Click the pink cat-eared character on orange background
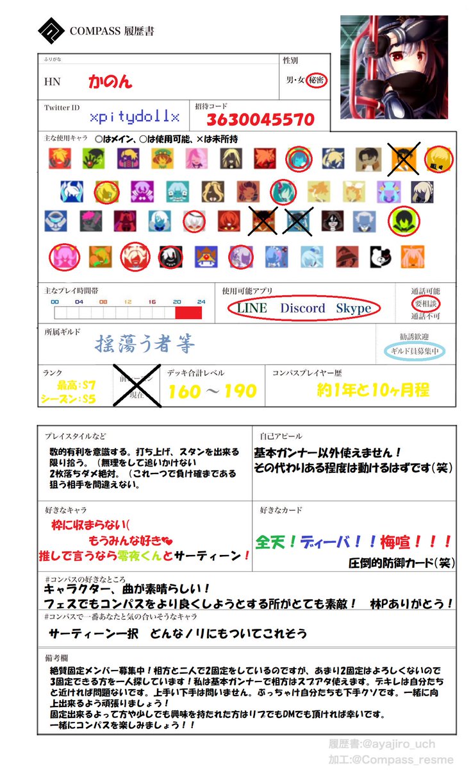The height and width of the screenshot is (770, 471). [413, 257]
